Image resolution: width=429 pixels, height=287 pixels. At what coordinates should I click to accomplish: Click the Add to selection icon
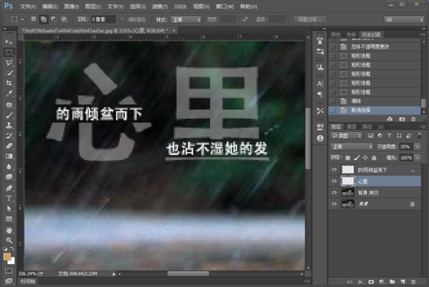click(44, 19)
